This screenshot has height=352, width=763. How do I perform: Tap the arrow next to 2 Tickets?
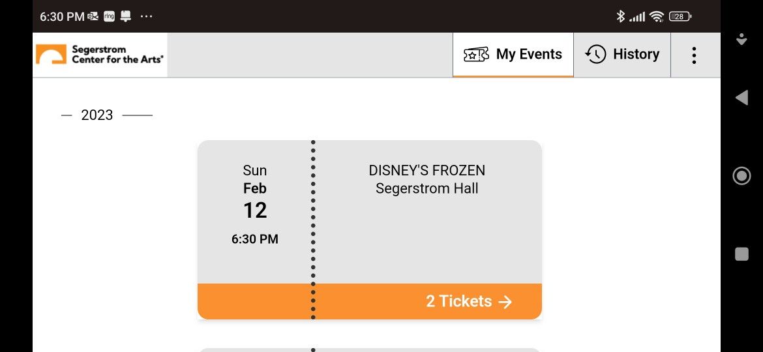(x=505, y=302)
